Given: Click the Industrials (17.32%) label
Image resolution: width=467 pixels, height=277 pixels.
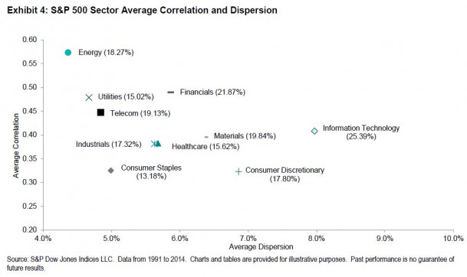Looking at the screenshot, I should tap(109, 144).
